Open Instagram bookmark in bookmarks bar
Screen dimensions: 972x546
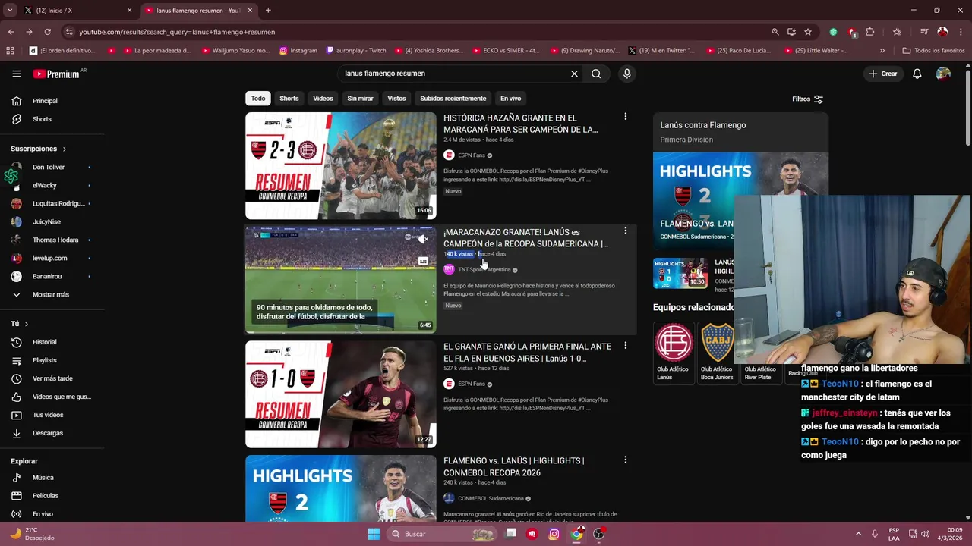pos(298,51)
